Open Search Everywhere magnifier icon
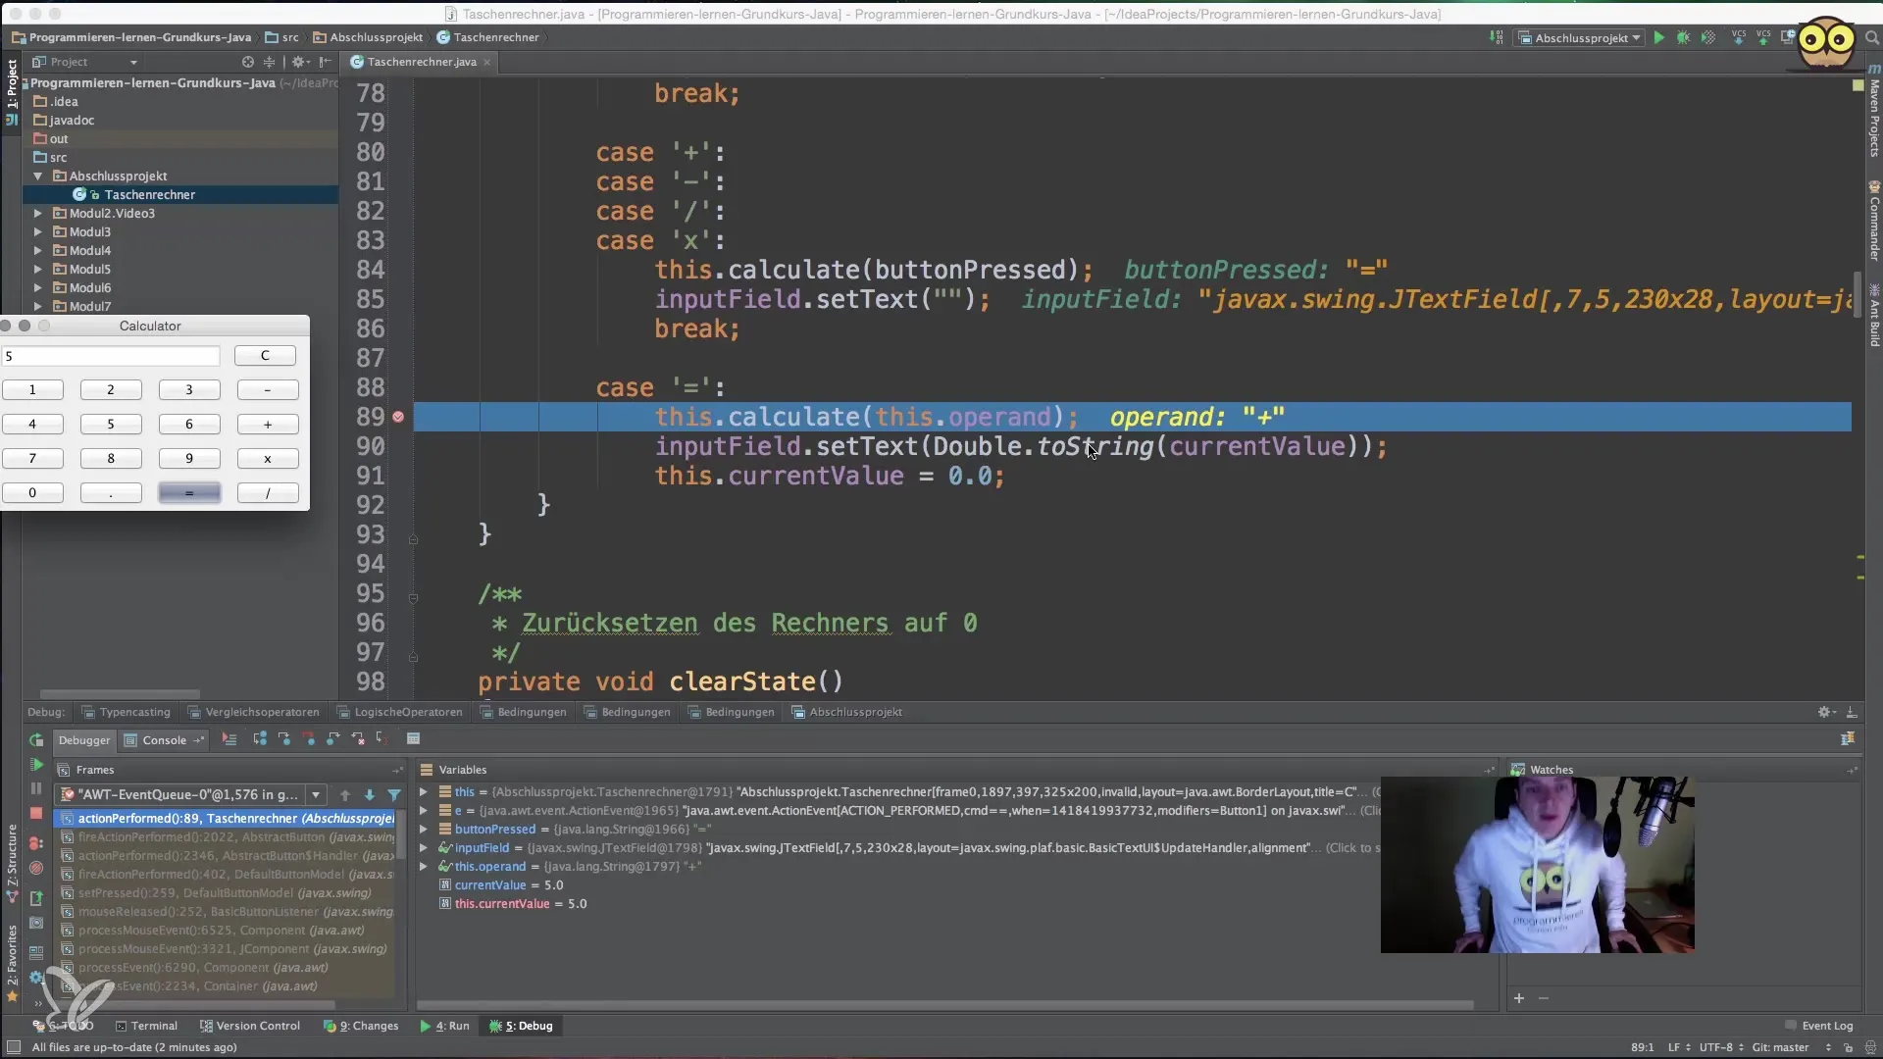Image resolution: width=1883 pixels, height=1059 pixels. pos(1871,38)
